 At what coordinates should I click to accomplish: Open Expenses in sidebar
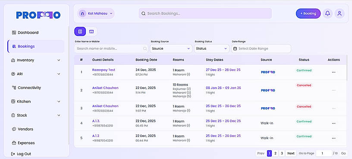[x=26, y=143]
